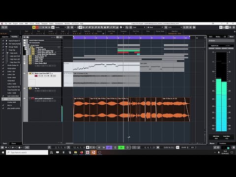Open the Workspaces menu
The height and width of the screenshot is (177, 236).
59,24
